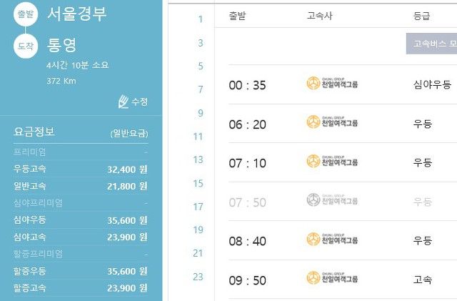Click the 수정 edit link
Viewport: 457px width, 301px height.
[x=140, y=102]
